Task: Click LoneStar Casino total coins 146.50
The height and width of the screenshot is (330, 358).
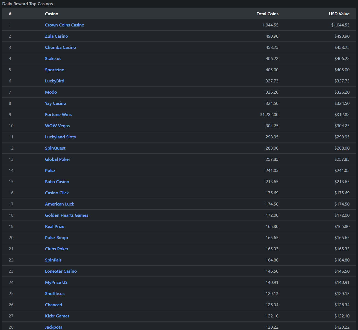Action: point(272,271)
